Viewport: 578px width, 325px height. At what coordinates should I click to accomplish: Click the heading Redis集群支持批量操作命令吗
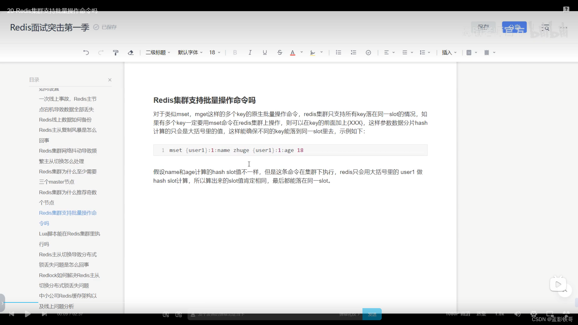pyautogui.click(x=204, y=100)
